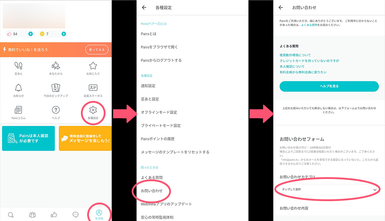385x221 pixels.
Task: Click the dropdown chevron on category selector
Action: click(x=375, y=190)
